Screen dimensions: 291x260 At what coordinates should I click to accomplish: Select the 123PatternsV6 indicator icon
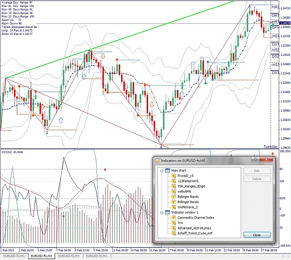(174, 181)
